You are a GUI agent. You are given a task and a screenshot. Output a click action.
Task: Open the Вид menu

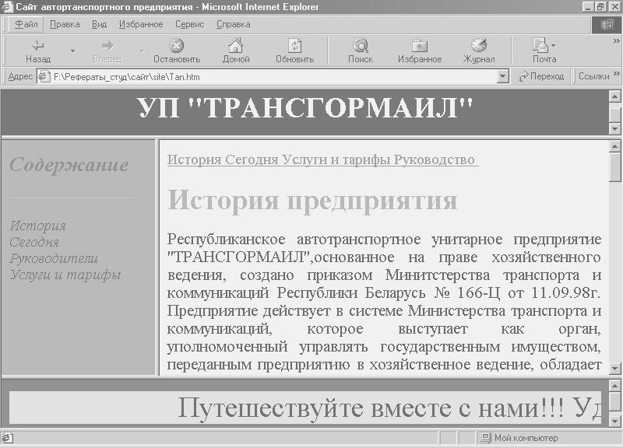100,24
